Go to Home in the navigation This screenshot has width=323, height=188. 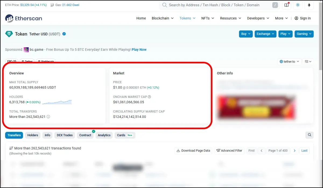141,18
